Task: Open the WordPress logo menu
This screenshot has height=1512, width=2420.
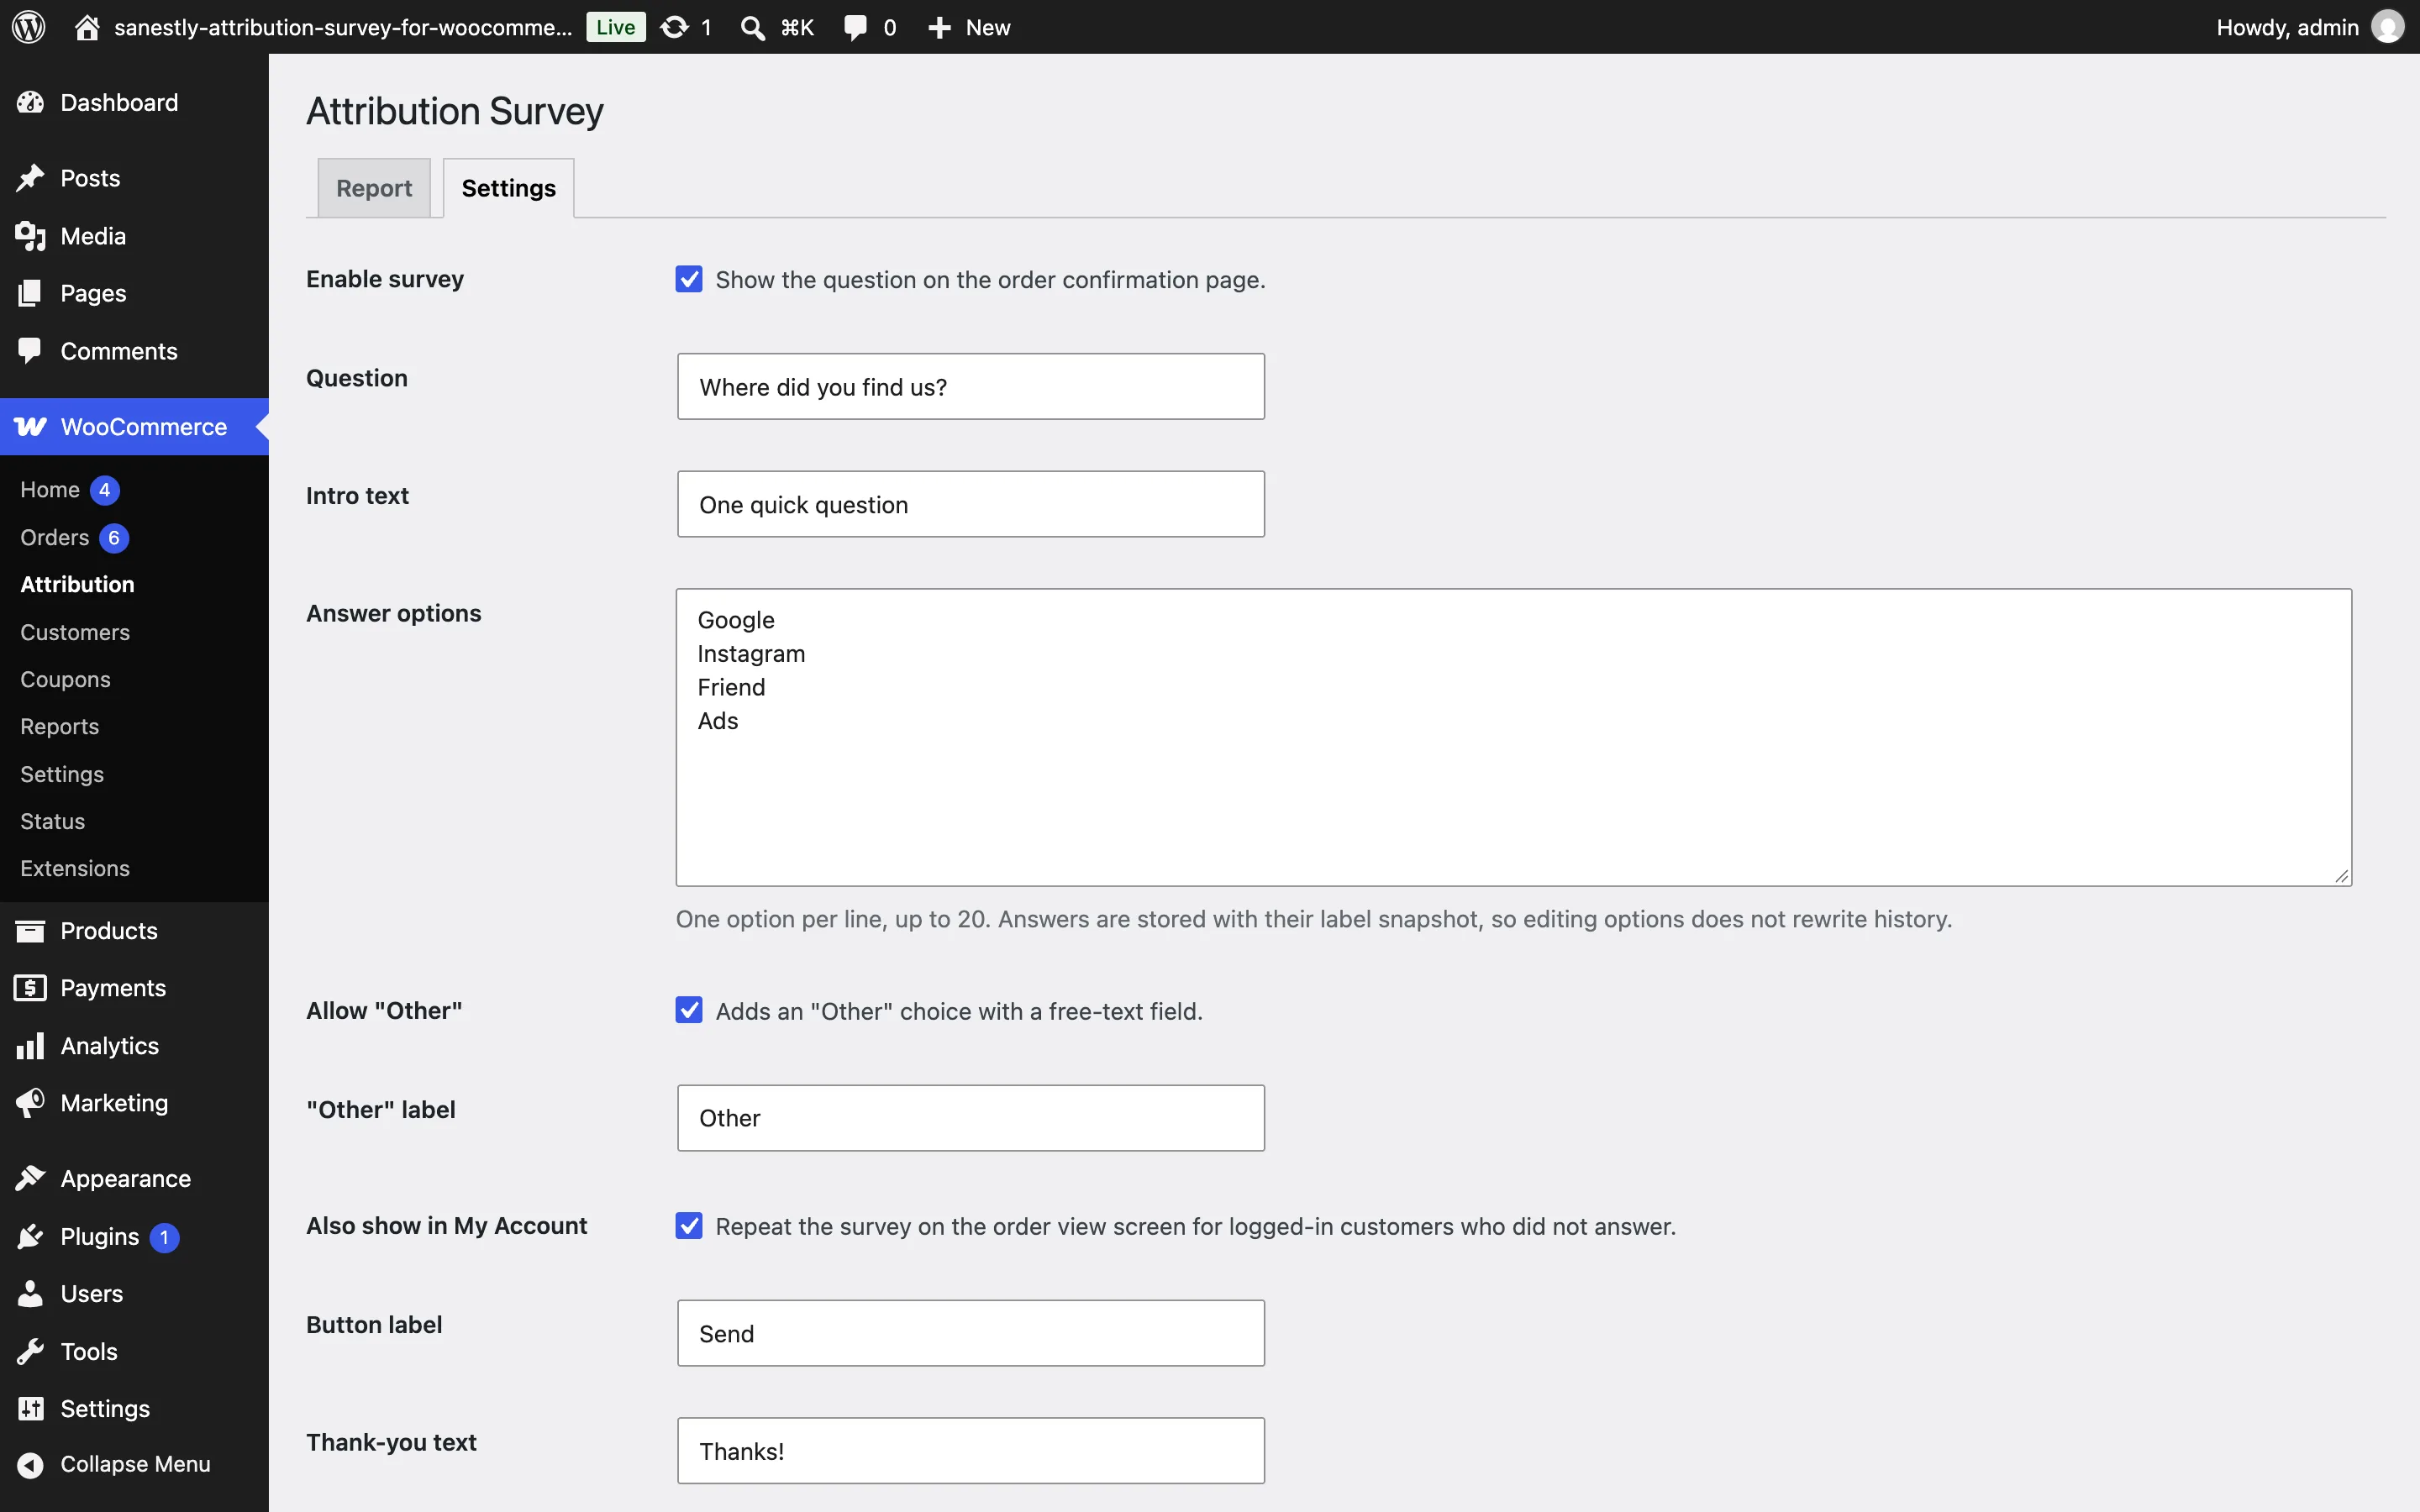Action: coord(29,27)
